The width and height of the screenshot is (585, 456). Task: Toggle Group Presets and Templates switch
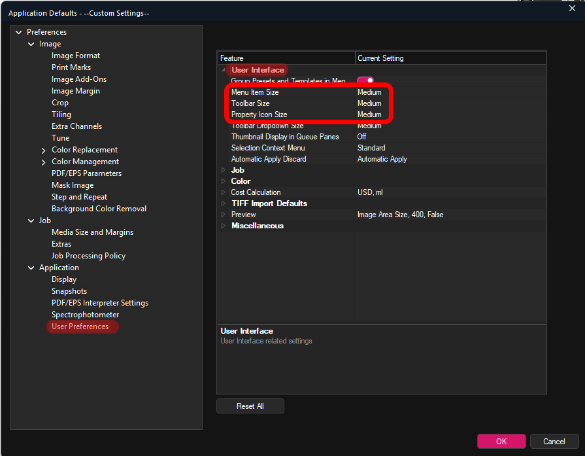[x=365, y=80]
